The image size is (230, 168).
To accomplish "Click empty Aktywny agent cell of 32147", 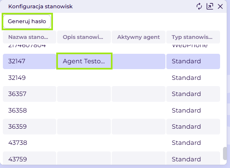I will (139, 61).
